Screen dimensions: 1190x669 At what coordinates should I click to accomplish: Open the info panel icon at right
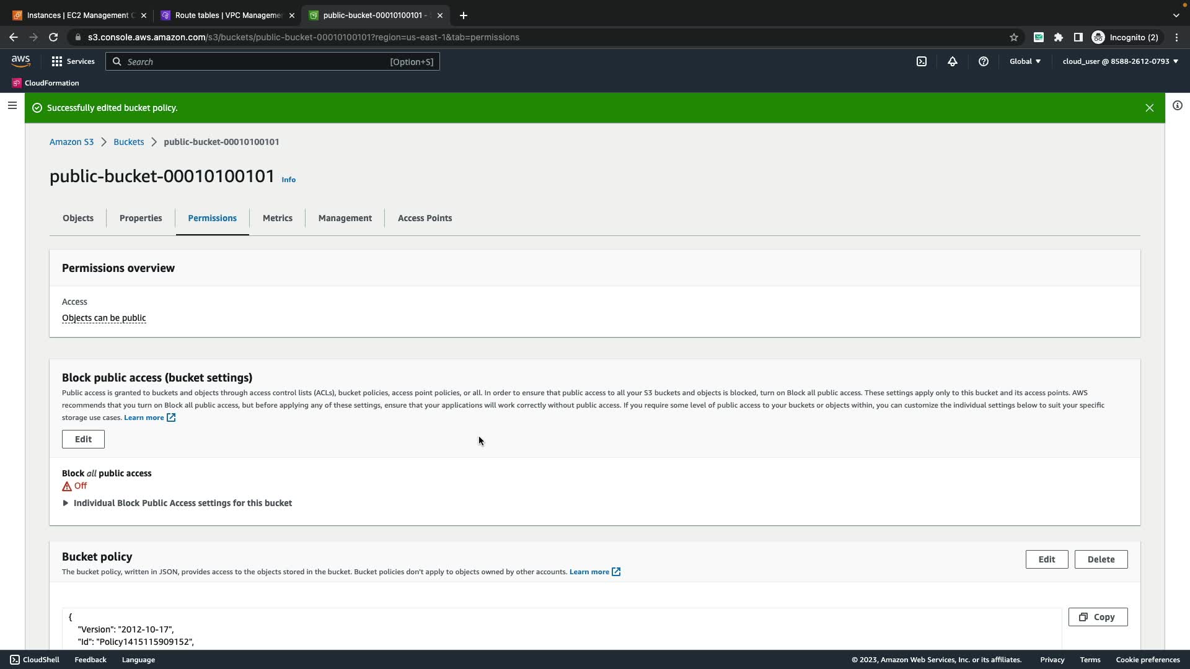click(1178, 106)
